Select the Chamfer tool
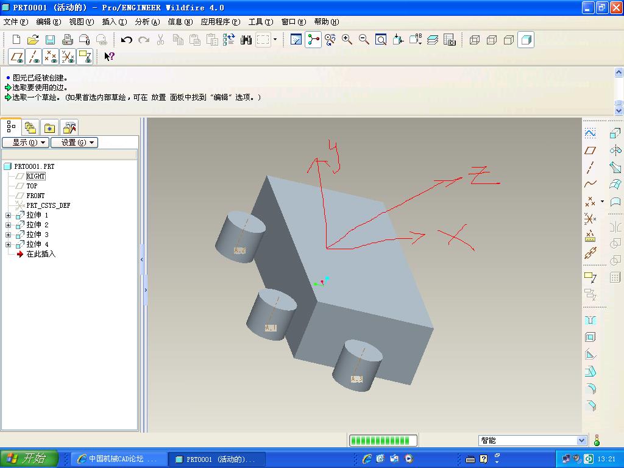Viewport: 624px width, 468px height. pyautogui.click(x=590, y=405)
